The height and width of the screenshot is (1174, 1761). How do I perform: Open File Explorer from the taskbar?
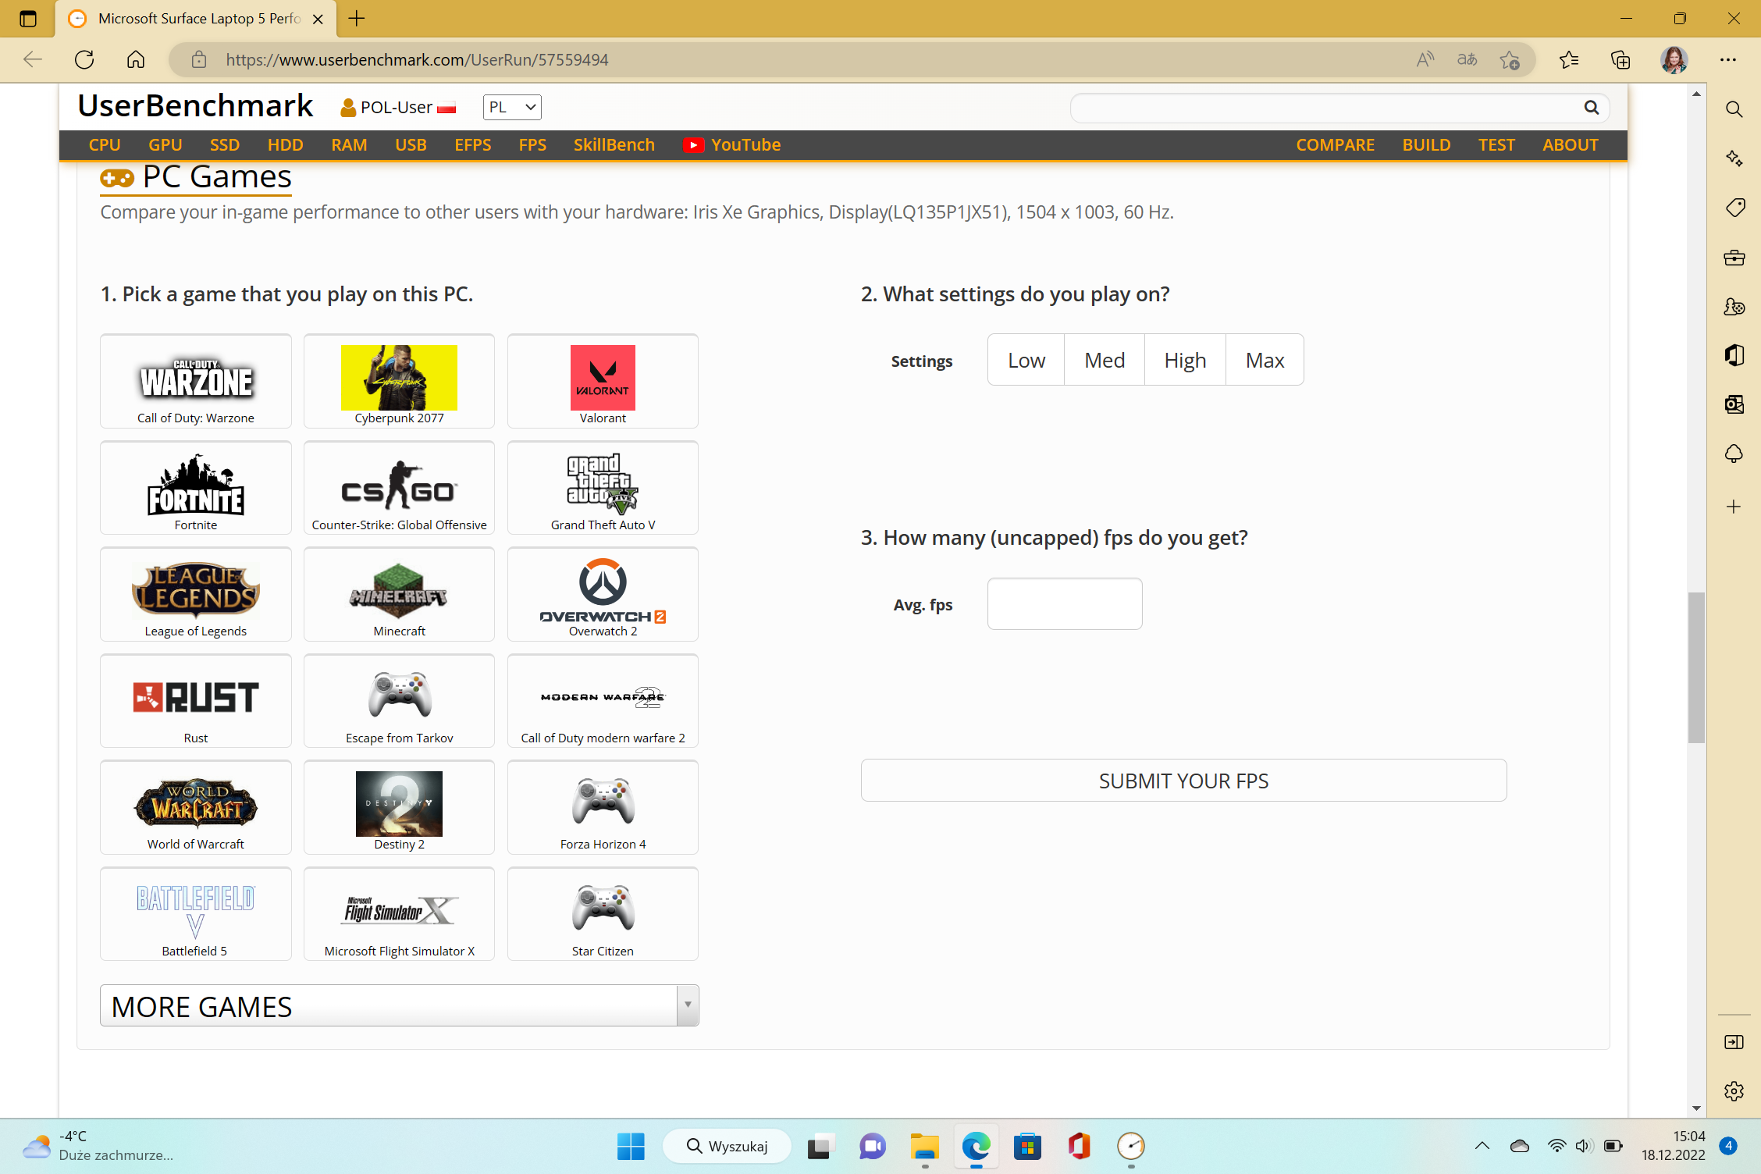point(924,1146)
